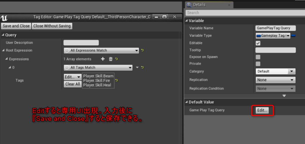The width and height of the screenshot is (305, 144).
Task: Open the Replication Condition dropdown
Action: coord(276,89)
